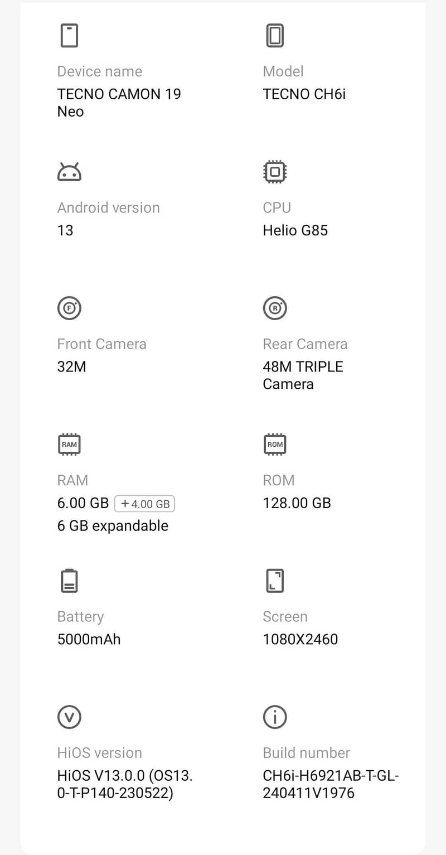Viewport: 446px width, 855px height.
Task: Tap the Rear Camera icon
Action: click(x=275, y=308)
